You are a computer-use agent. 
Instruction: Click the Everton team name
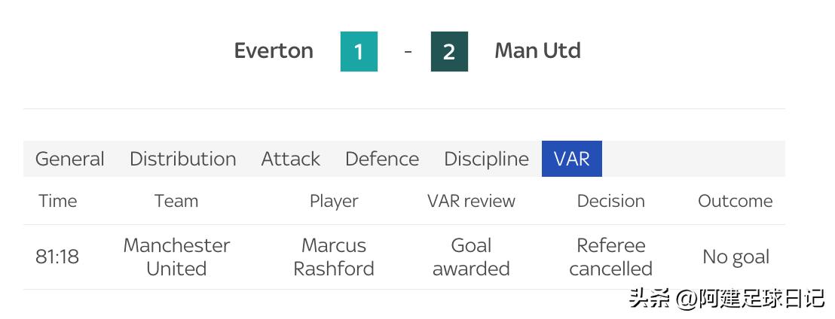click(274, 50)
